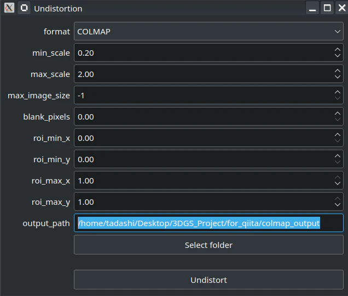This screenshot has height=296, width=348.
Task: Increase min_scale with the up arrow
Action: [338, 50]
